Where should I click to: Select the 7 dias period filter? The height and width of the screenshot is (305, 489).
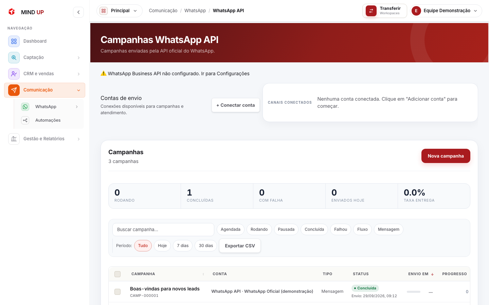[183, 246]
